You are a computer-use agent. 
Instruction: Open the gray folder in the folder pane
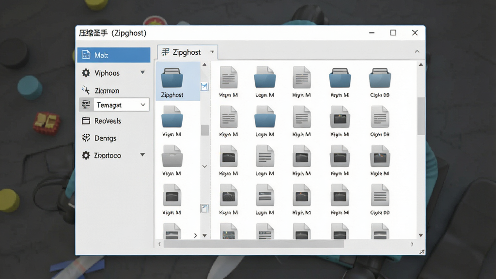coord(172,160)
